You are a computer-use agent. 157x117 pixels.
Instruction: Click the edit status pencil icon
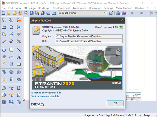(111, 13)
